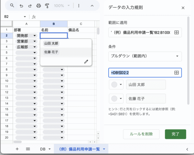
Task: Click the search magnifier icon in toolbar
Action: click(12, 6)
